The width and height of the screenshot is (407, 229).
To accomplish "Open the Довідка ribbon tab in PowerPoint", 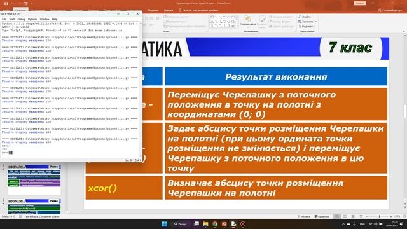I will pos(169,10).
